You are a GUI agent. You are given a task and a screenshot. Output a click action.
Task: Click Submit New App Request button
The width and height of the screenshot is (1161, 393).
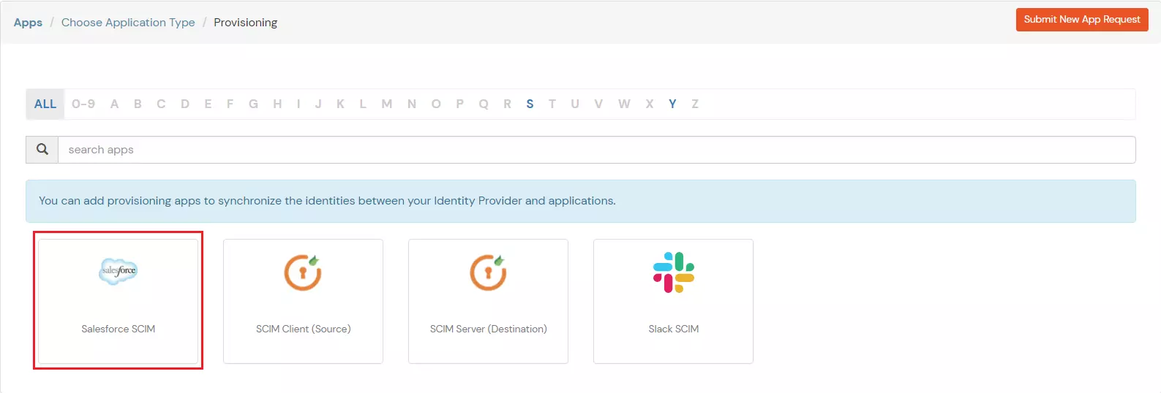click(1082, 20)
